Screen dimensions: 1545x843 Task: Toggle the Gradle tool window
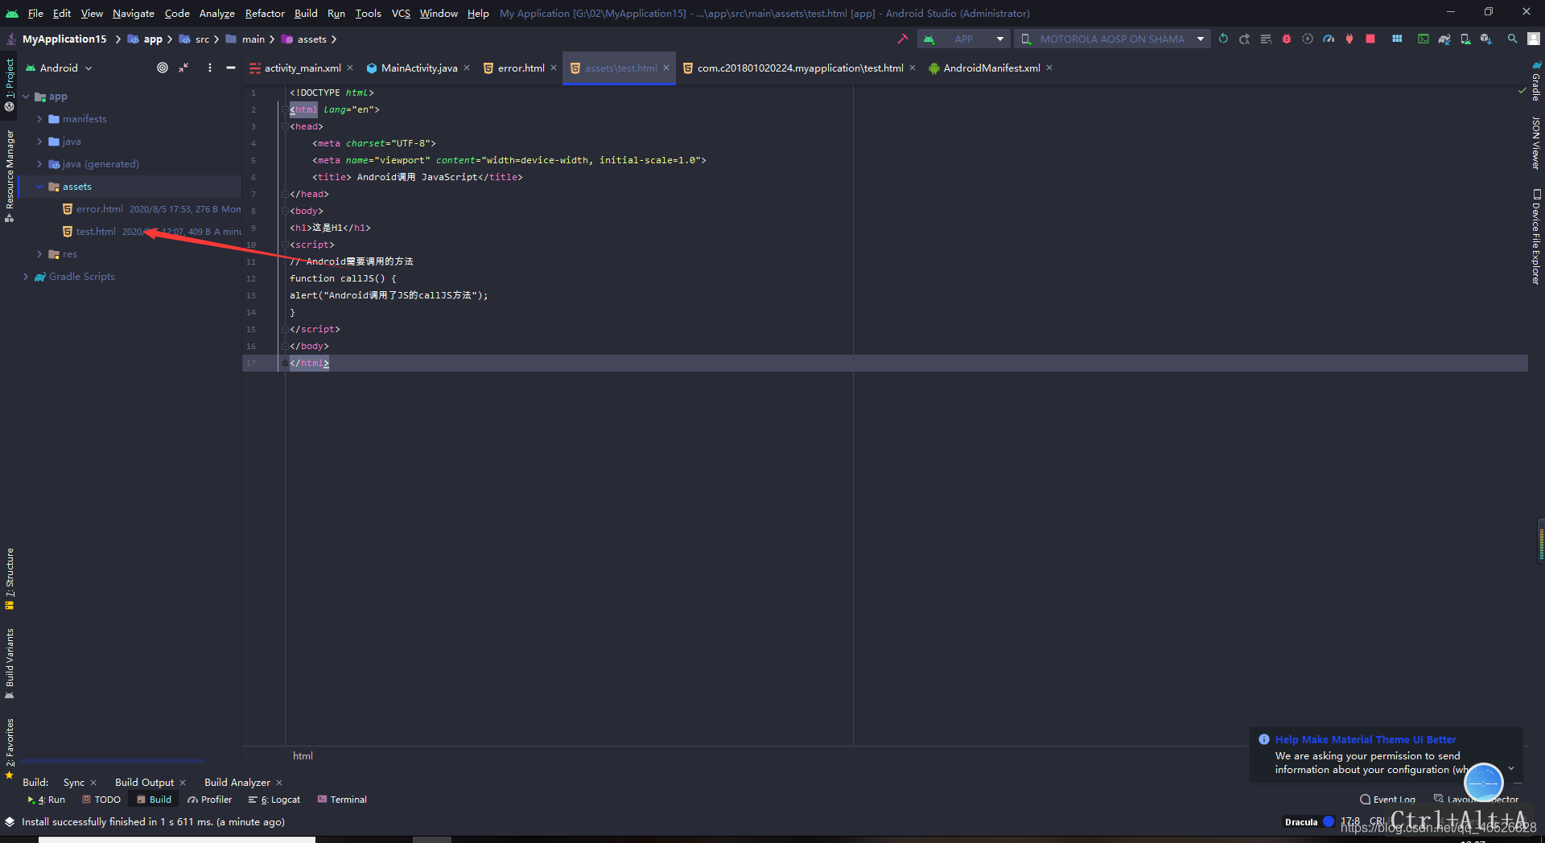click(1535, 80)
